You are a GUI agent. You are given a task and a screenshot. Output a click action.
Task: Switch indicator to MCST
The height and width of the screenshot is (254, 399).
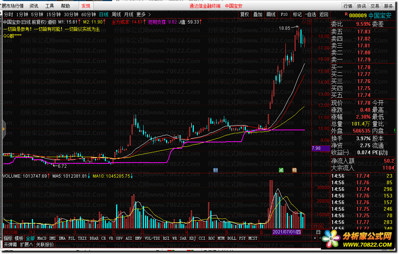click(x=253, y=238)
